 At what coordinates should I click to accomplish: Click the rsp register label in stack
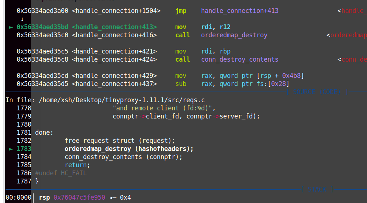click(44, 198)
